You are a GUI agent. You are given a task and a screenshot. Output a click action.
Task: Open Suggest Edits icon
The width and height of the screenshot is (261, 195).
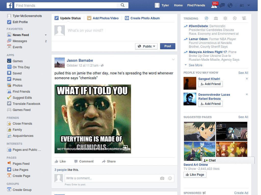[9, 97]
